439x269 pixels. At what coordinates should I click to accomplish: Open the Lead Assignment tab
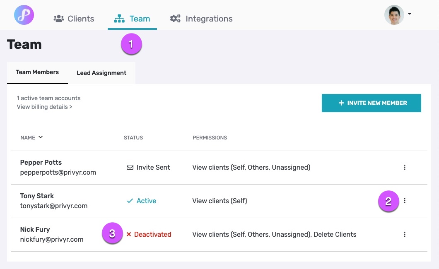point(101,73)
